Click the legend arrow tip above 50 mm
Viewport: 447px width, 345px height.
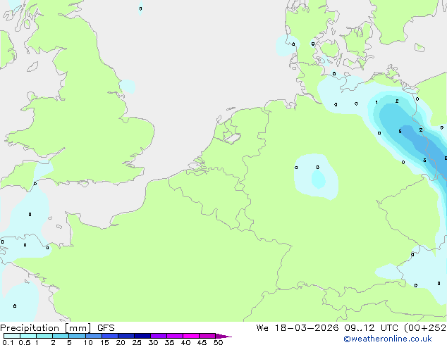tap(223, 336)
